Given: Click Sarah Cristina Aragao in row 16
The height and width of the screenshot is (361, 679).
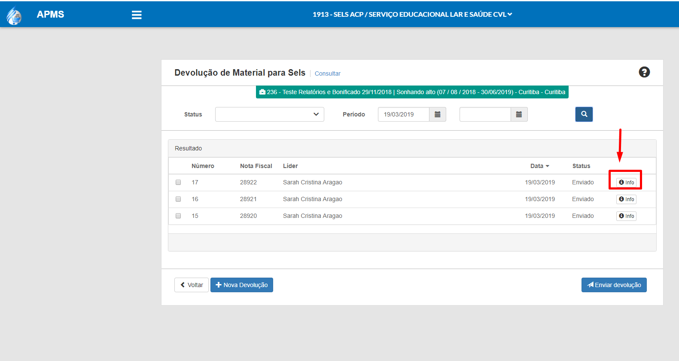Looking at the screenshot, I should point(313,199).
